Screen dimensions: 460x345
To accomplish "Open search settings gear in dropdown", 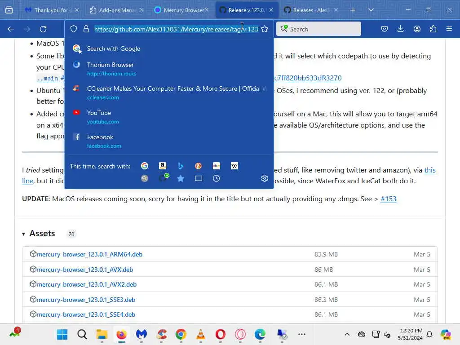I will (x=264, y=178).
